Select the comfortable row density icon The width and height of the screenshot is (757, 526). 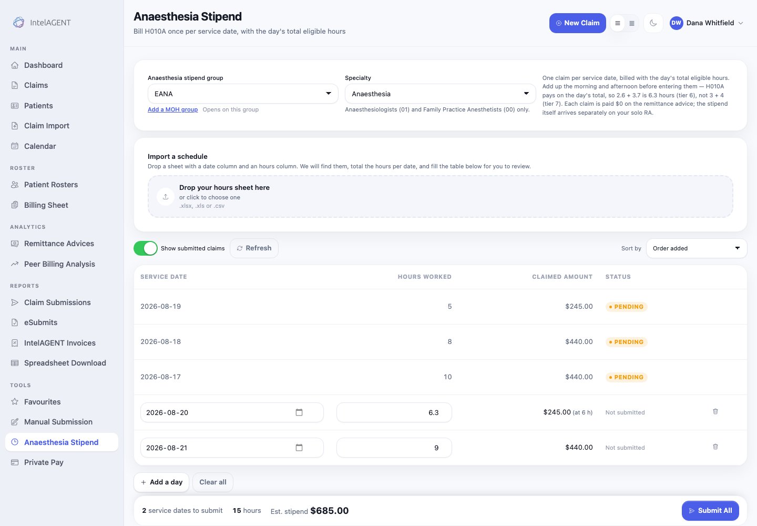[x=618, y=23]
